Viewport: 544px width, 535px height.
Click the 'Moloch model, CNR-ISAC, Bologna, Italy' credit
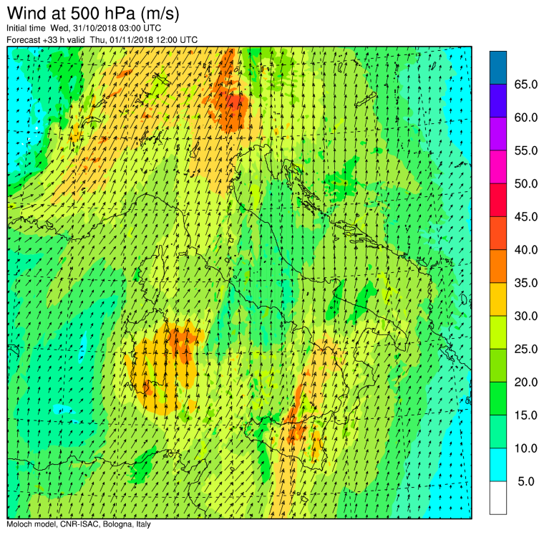click(79, 524)
